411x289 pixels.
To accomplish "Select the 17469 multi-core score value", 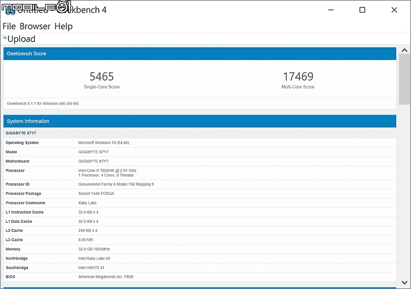I will coord(298,77).
